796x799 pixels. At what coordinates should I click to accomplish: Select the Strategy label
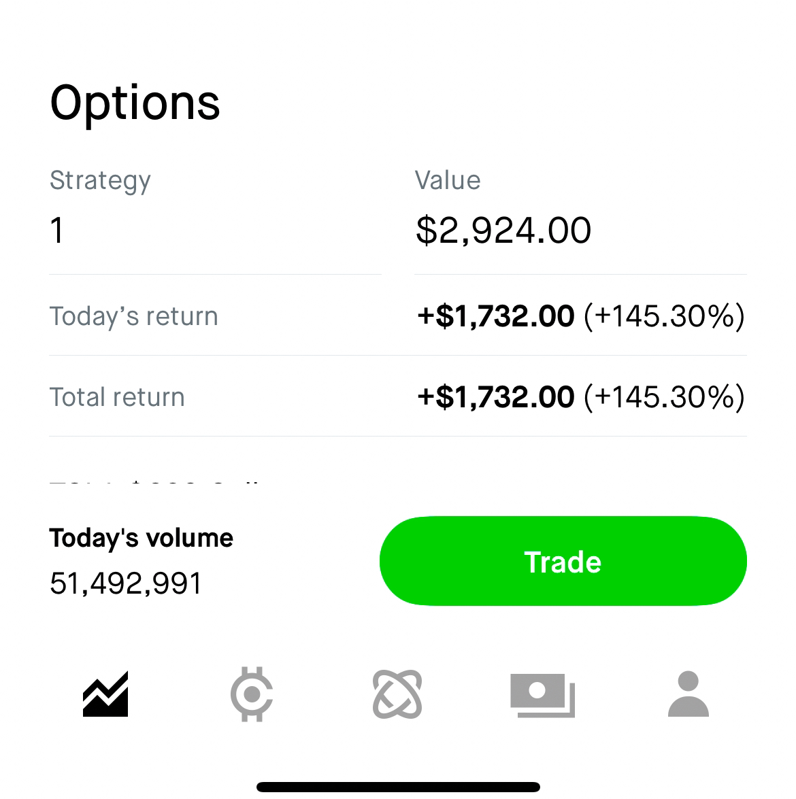(100, 181)
